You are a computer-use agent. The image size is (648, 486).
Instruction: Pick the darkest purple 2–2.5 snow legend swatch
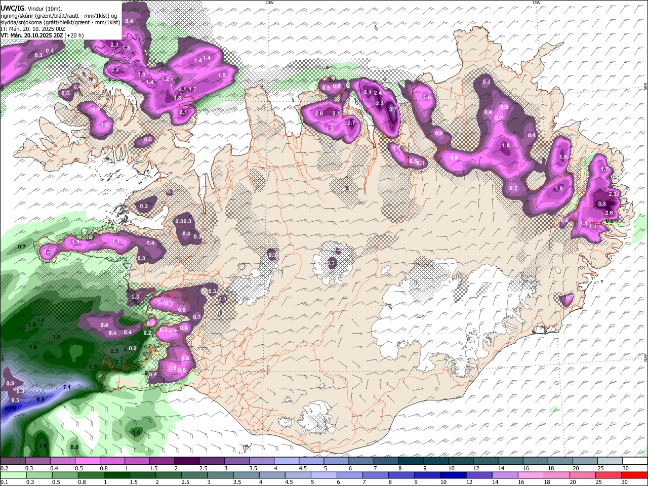(x=187, y=461)
